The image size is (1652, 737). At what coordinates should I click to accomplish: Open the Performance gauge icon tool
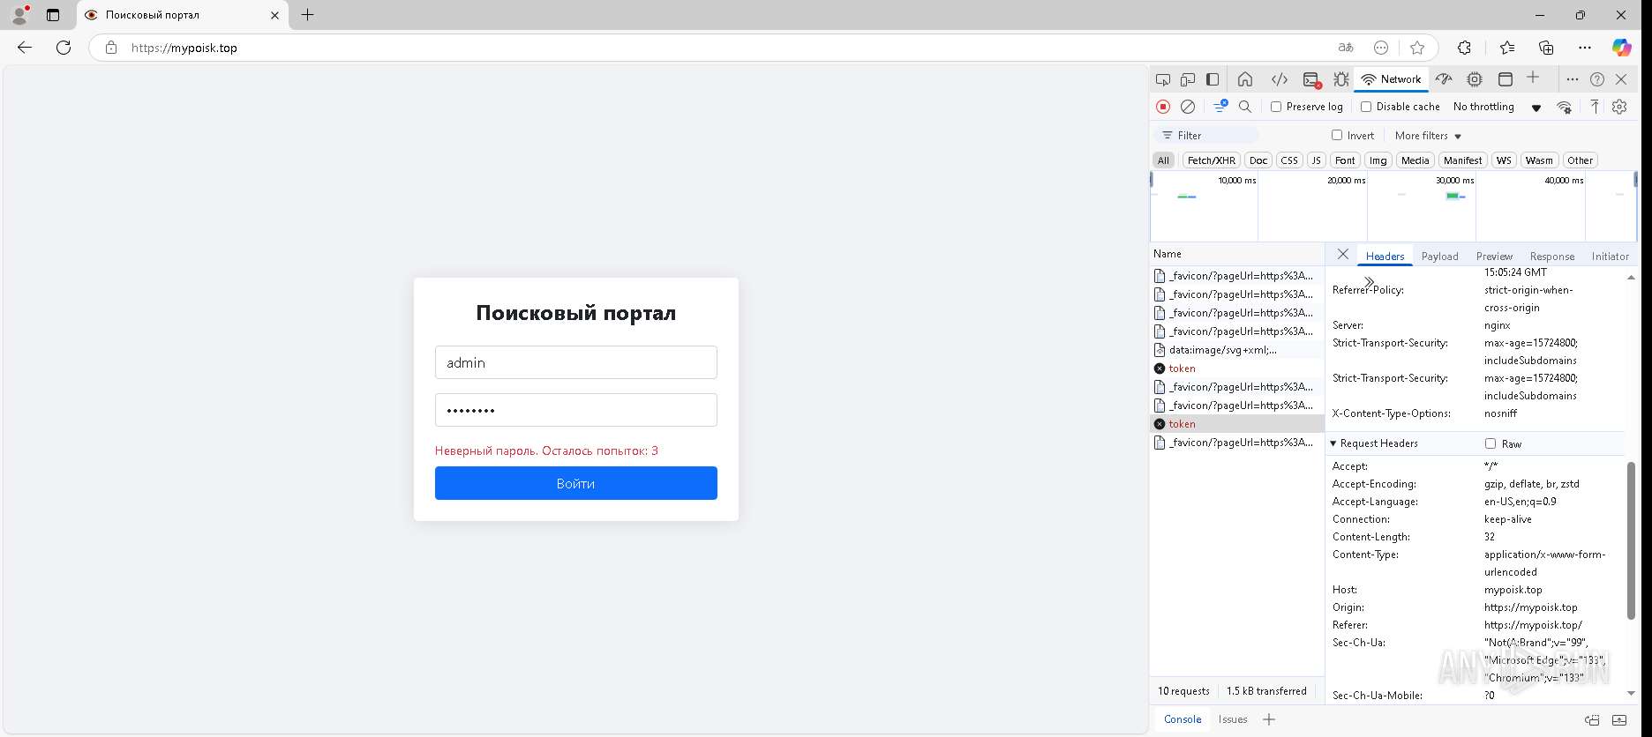coord(1444,79)
